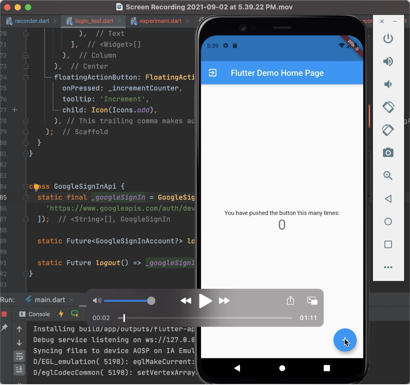Viewport: 410px width, 385px height.
Task: Click the video timeline scrubber position marker
Action: (124, 318)
